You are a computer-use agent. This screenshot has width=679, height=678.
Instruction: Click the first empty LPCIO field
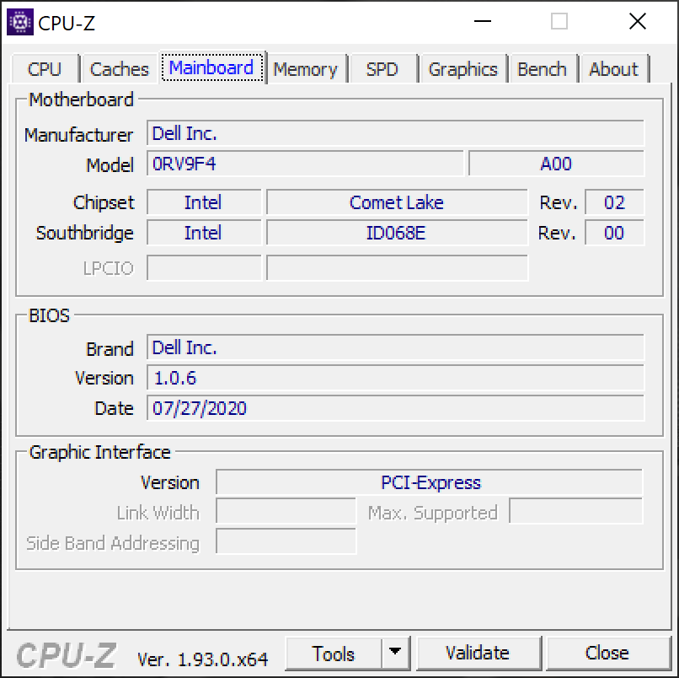point(204,268)
